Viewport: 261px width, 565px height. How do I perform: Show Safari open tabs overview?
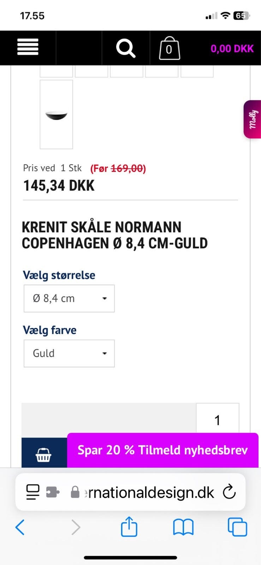(x=237, y=527)
